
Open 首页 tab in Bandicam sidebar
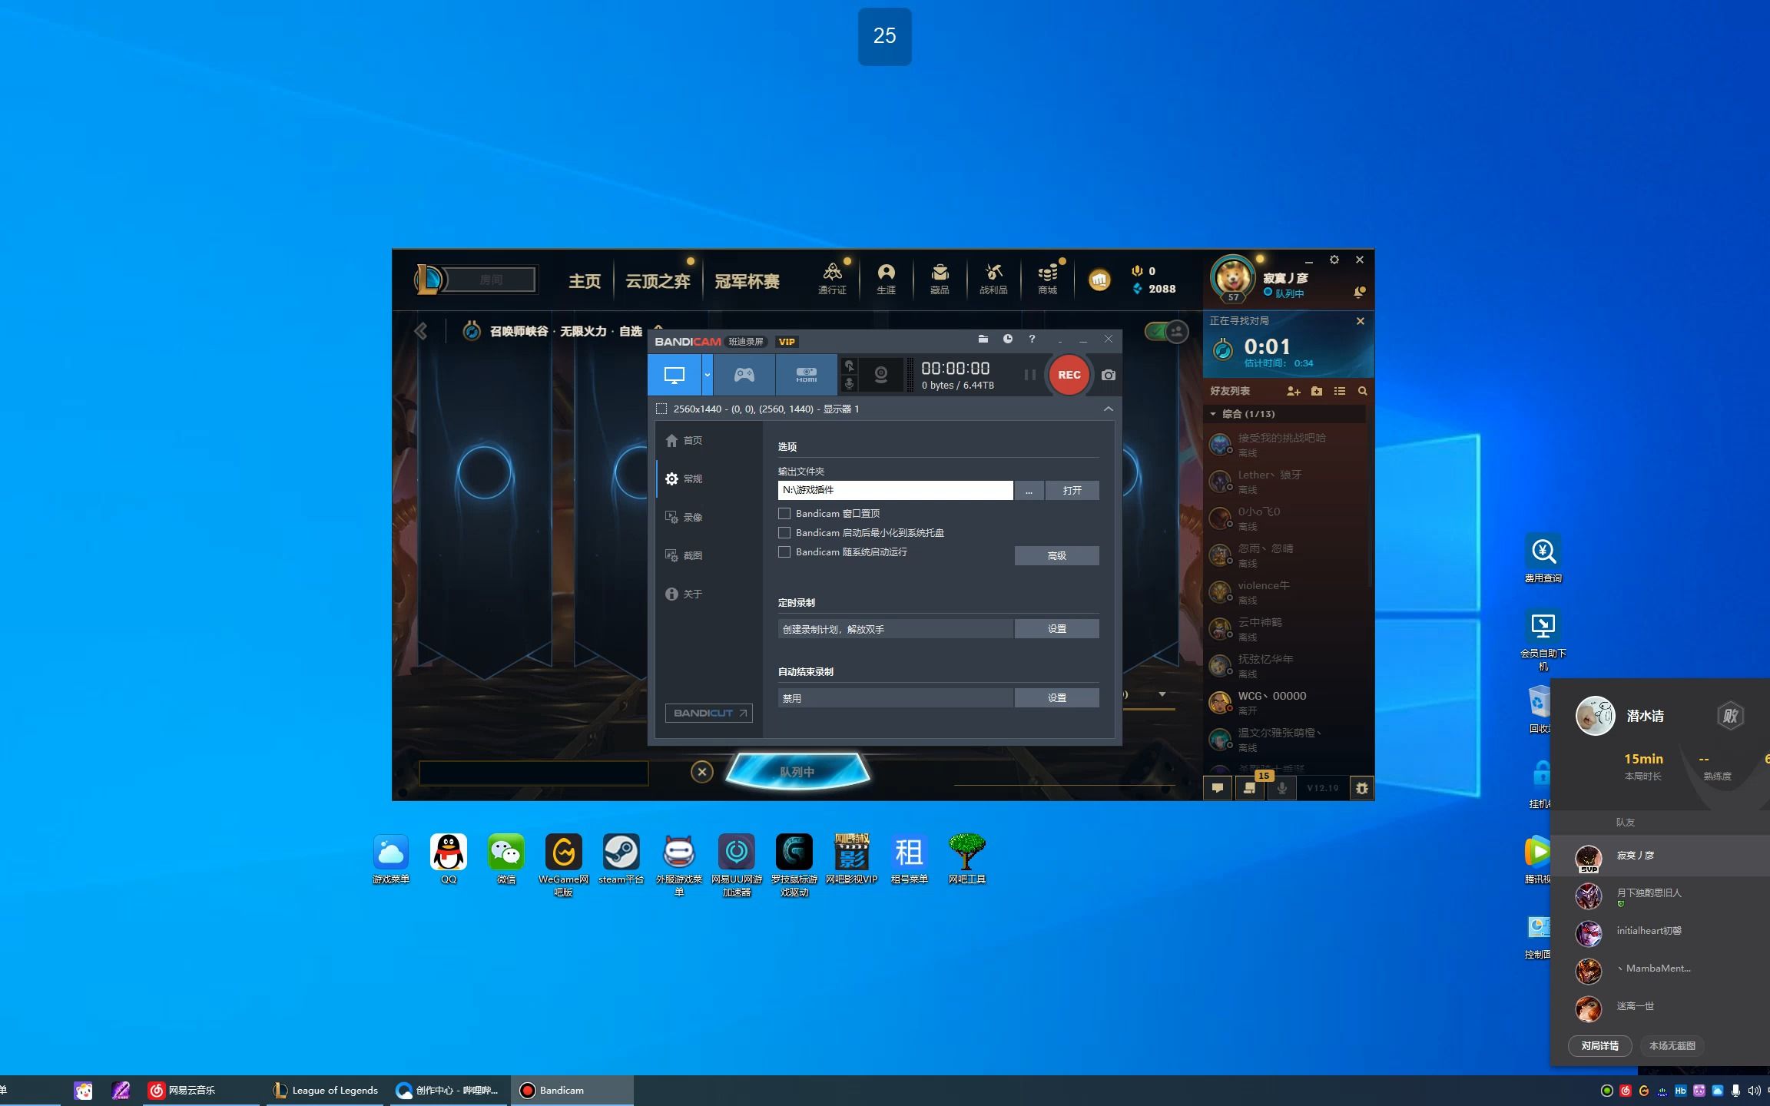[684, 440]
